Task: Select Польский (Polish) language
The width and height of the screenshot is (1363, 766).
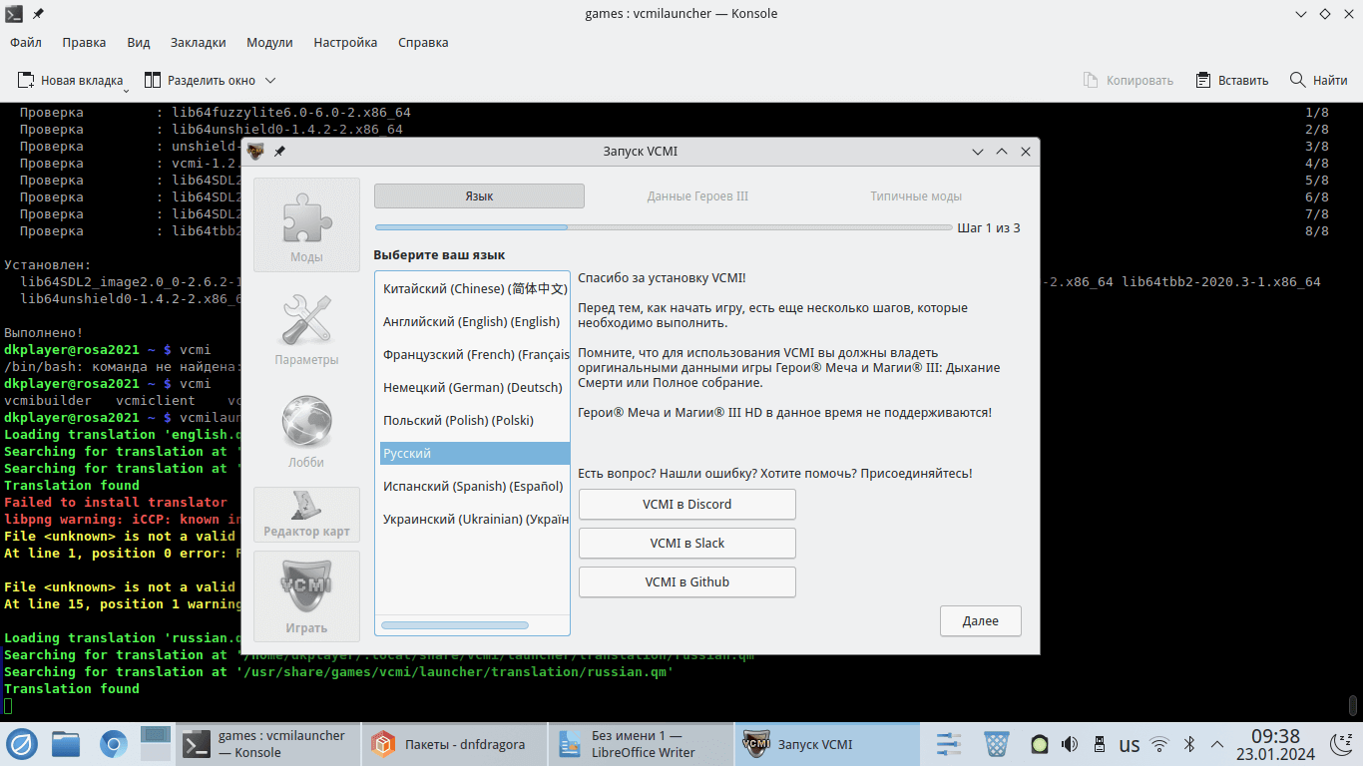Action: coord(475,421)
